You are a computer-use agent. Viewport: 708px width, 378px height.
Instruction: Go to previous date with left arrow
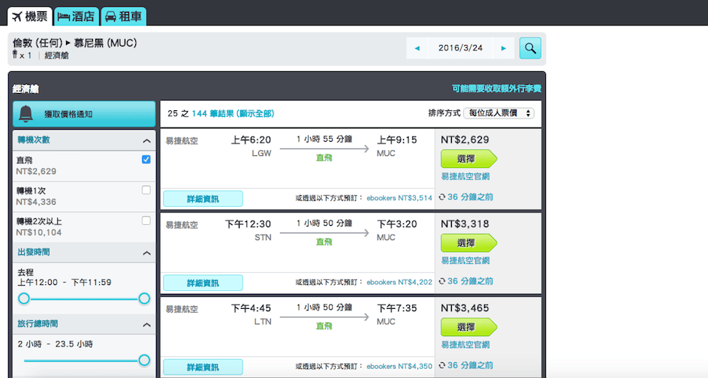pyautogui.click(x=417, y=48)
